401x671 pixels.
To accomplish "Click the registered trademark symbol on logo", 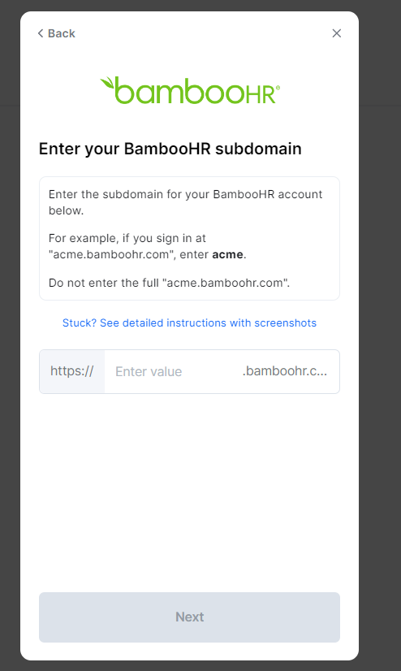I will click(x=278, y=87).
